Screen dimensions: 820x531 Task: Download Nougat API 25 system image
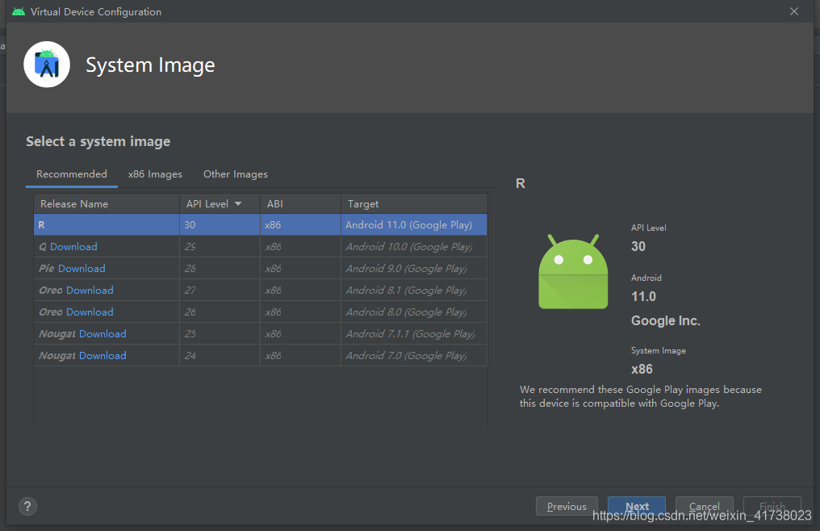[102, 334]
